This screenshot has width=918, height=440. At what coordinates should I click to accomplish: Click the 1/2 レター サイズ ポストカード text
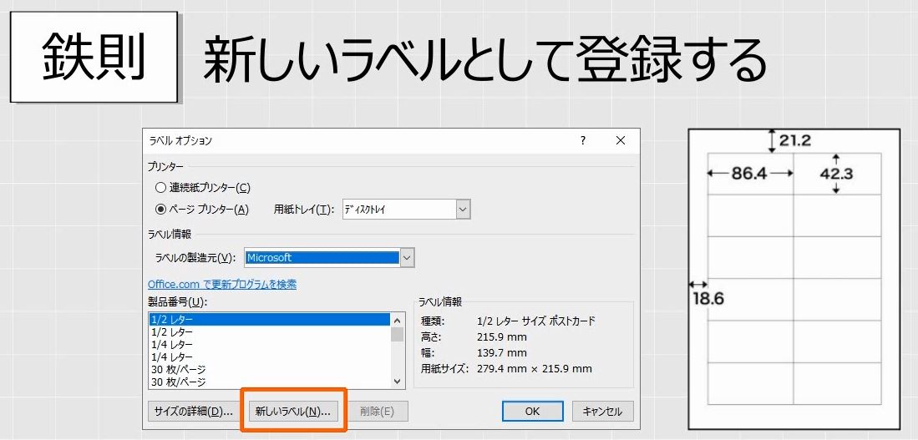pyautogui.click(x=536, y=321)
